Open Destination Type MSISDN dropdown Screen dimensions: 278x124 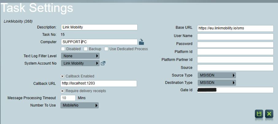click(217, 83)
